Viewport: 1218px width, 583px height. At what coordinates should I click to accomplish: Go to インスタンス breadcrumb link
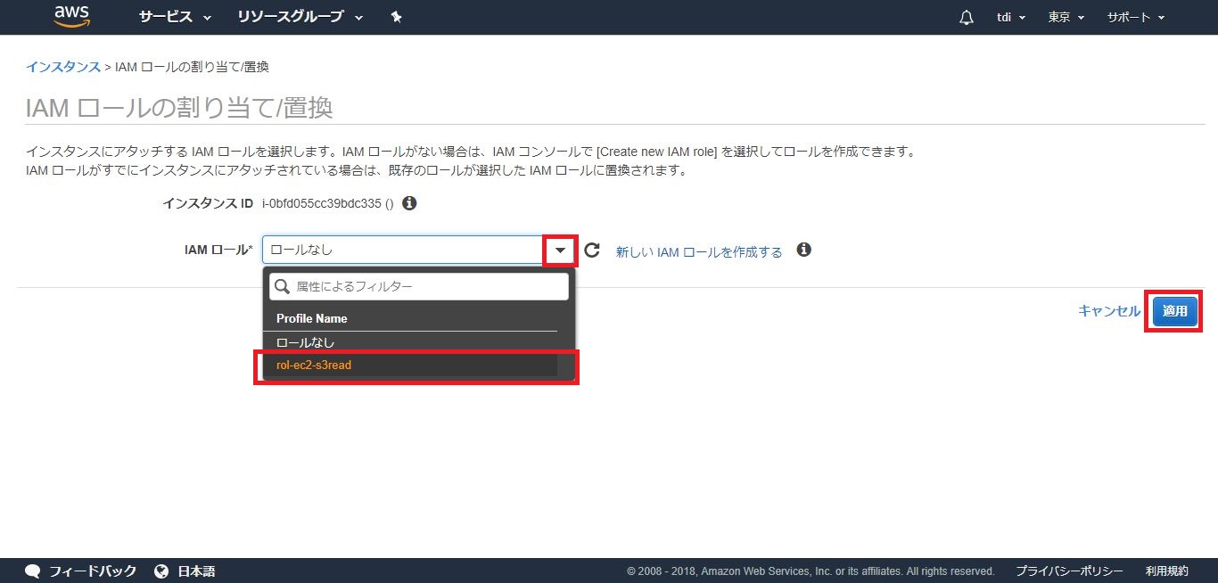[x=62, y=67]
